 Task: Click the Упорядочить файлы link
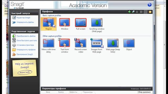(x=25, y=22)
